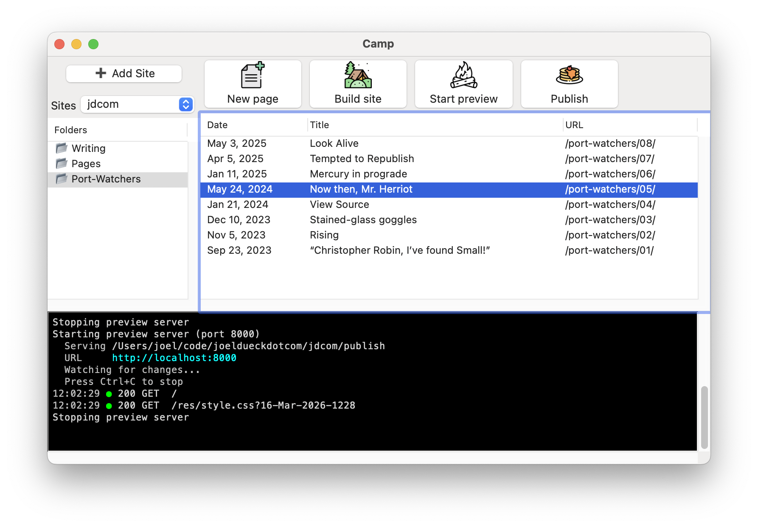
Task: Select the "View Source" page row
Action: tap(339, 205)
